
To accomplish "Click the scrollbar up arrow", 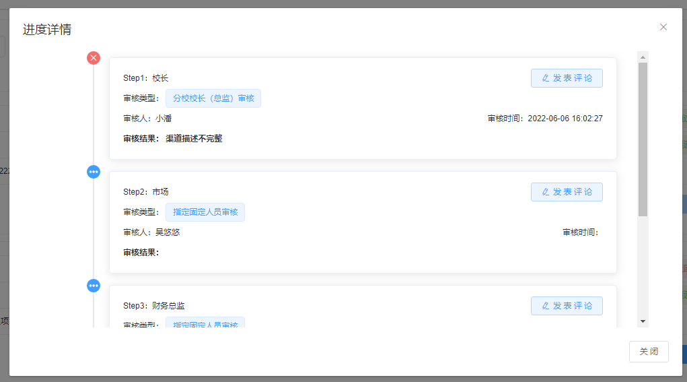I will tap(643, 57).
